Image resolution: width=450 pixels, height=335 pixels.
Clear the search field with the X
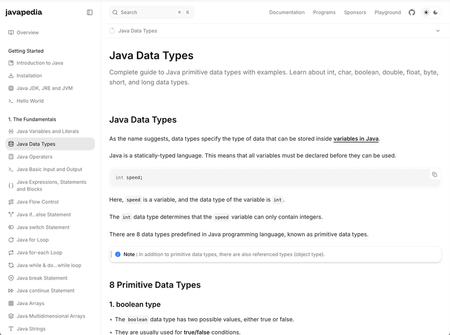[x=179, y=12]
